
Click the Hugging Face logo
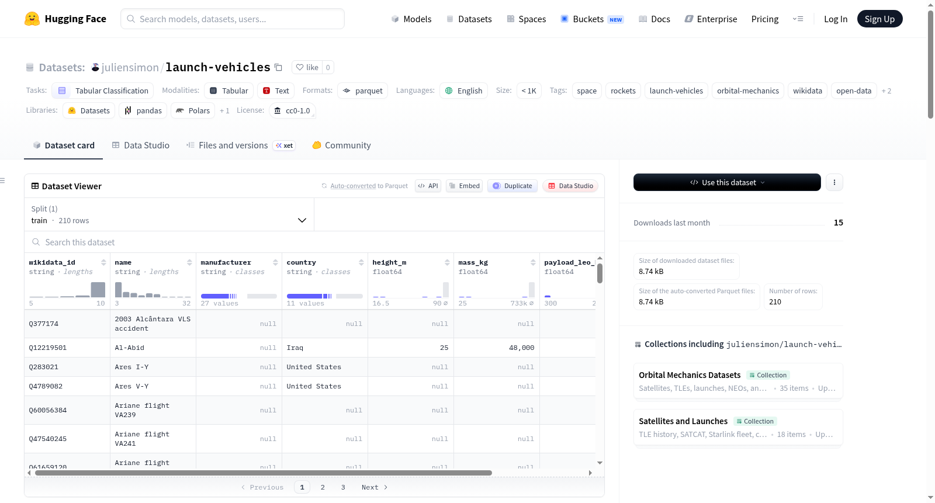pyautogui.click(x=65, y=19)
